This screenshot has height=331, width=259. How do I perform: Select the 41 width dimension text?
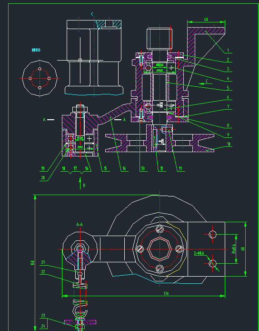[206, 20]
